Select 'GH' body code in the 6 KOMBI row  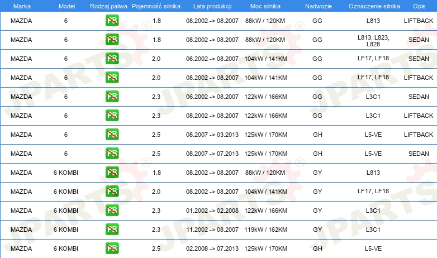(317, 249)
